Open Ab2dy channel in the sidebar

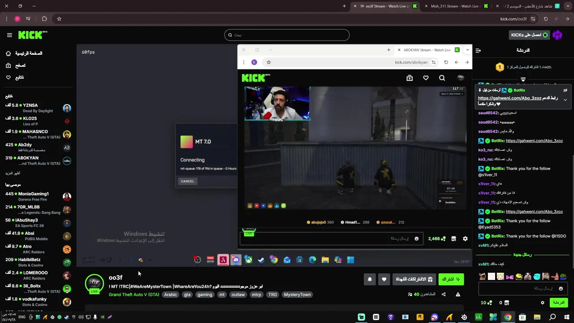[38, 148]
